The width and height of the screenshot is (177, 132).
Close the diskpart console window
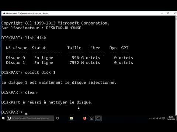(174, 13)
